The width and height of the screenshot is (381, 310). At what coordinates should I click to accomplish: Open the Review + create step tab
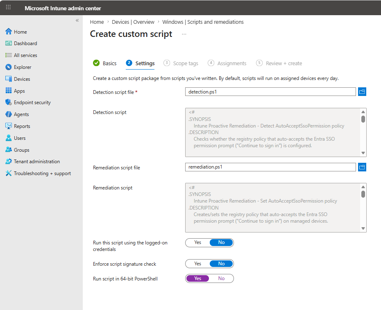pyautogui.click(x=279, y=63)
